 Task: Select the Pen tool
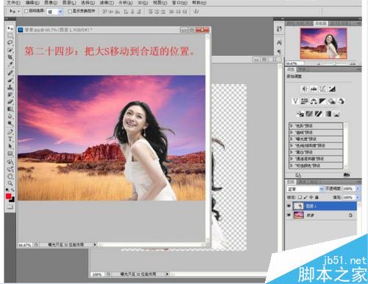(x=10, y=132)
